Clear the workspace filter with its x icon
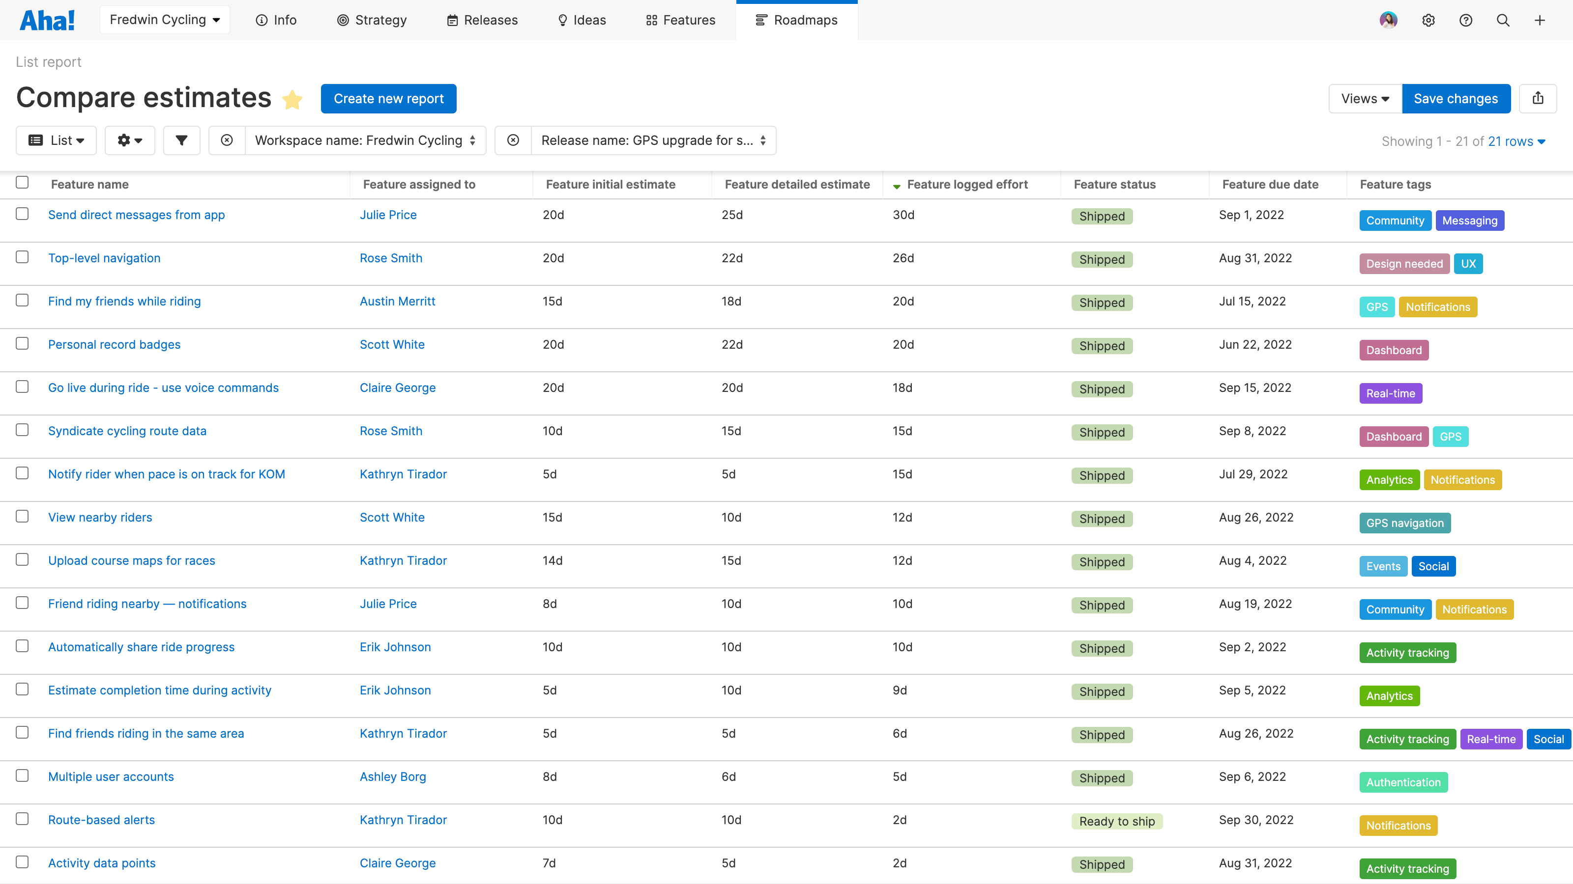 227,140
